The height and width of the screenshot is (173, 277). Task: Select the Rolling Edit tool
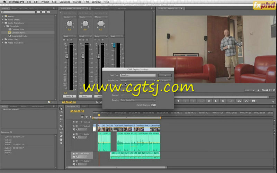pyautogui.click(x=61, y=119)
